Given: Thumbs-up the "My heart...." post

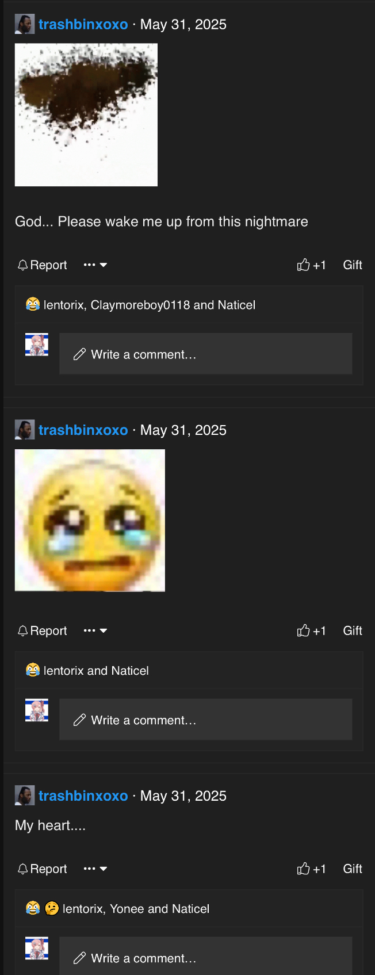Looking at the screenshot, I should click(311, 869).
